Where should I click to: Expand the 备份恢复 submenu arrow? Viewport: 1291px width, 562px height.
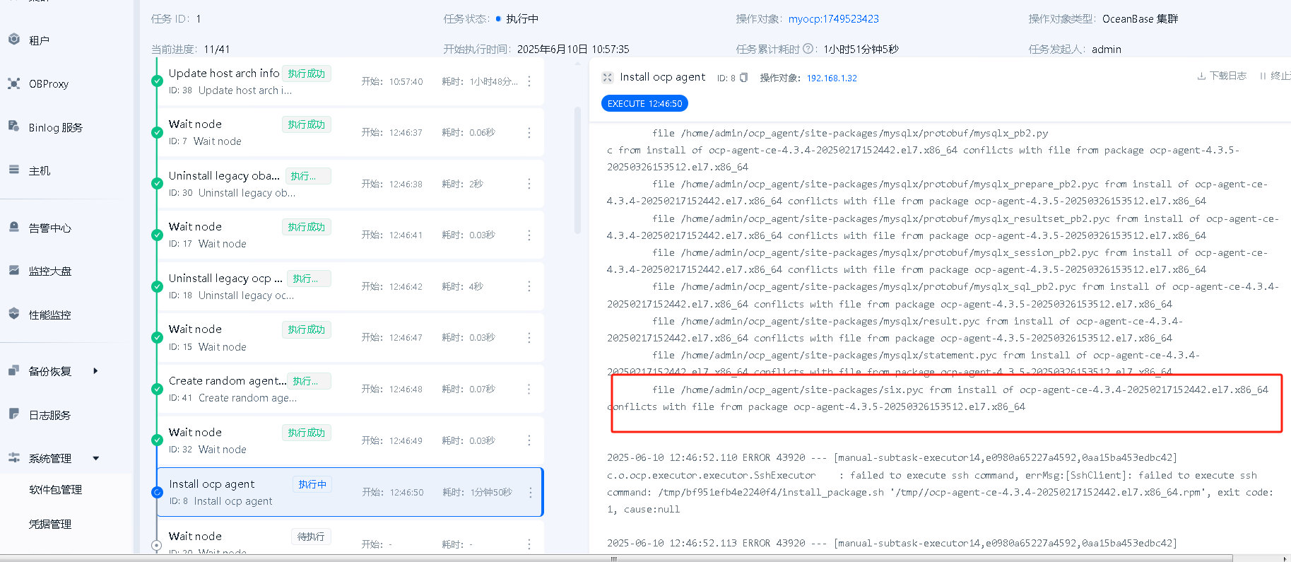click(95, 371)
